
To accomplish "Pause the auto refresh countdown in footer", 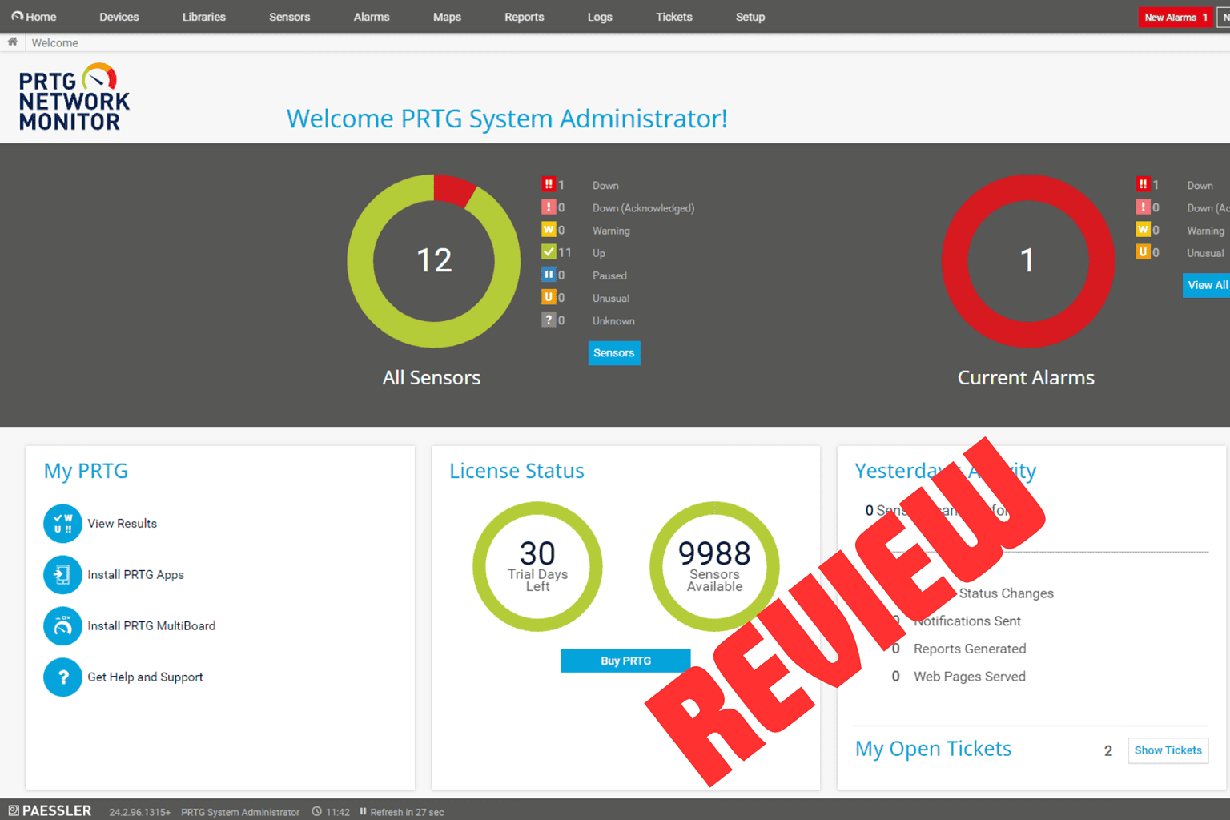I will [364, 812].
